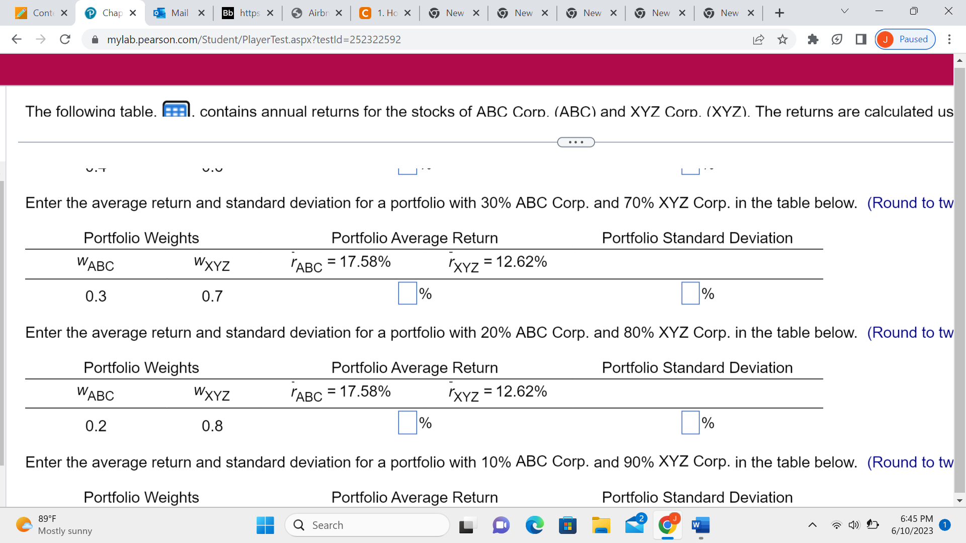
Task: Open the Extensions puzzle icon
Action: coord(813,39)
